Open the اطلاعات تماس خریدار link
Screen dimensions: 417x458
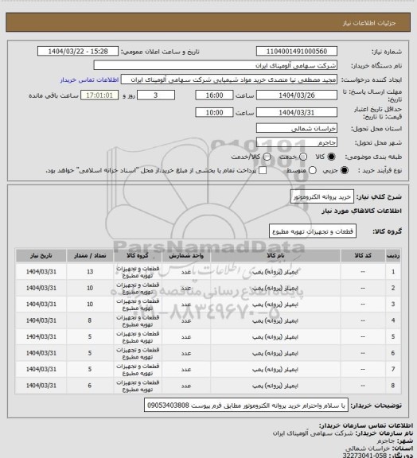pyautogui.click(x=89, y=80)
